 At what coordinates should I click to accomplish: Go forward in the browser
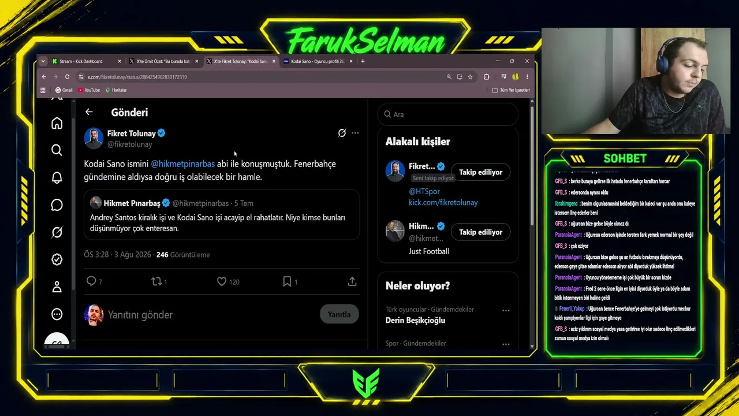click(x=55, y=77)
